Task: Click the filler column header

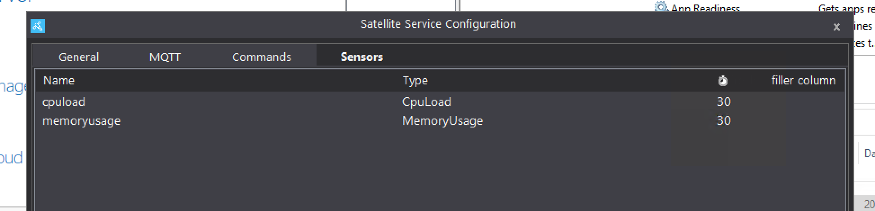Action: tap(803, 81)
